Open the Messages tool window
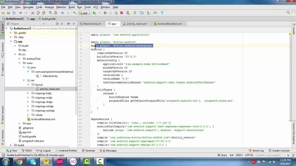 [108, 151]
